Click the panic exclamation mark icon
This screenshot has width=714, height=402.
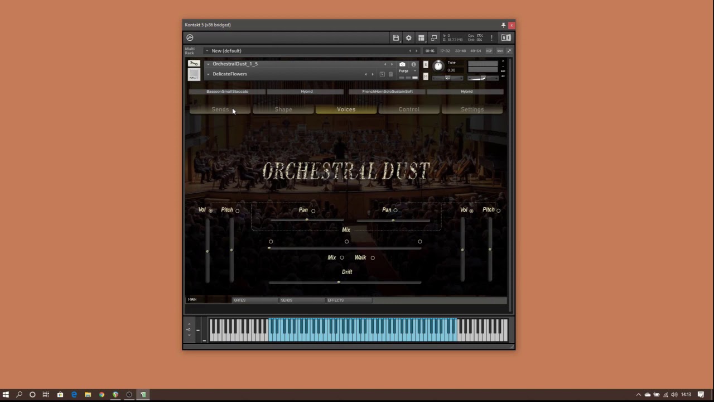491,37
